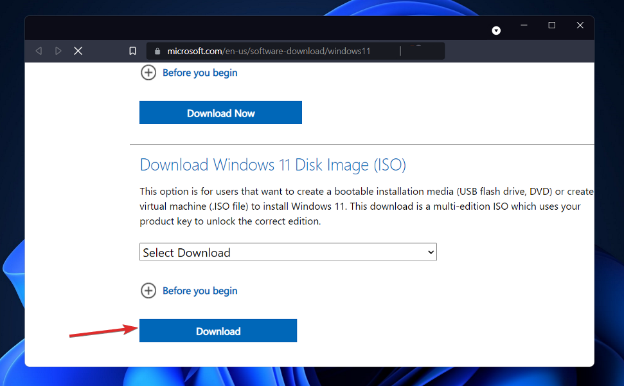Expand the Before you begin section under Download Now

[x=199, y=73]
